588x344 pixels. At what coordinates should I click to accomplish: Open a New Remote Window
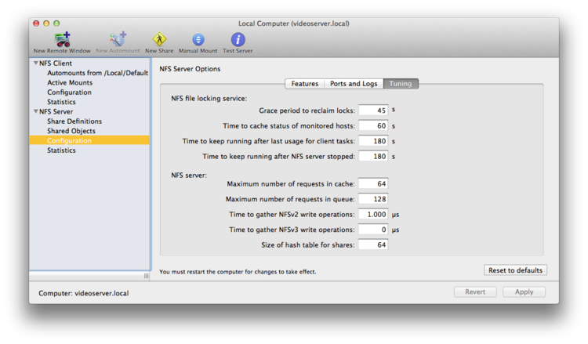click(62, 43)
